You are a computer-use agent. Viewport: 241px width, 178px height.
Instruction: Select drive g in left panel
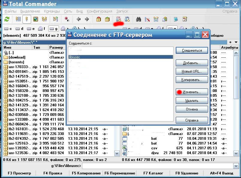(x=53, y=29)
